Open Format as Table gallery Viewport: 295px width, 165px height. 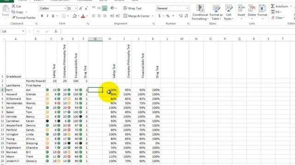[216, 12]
